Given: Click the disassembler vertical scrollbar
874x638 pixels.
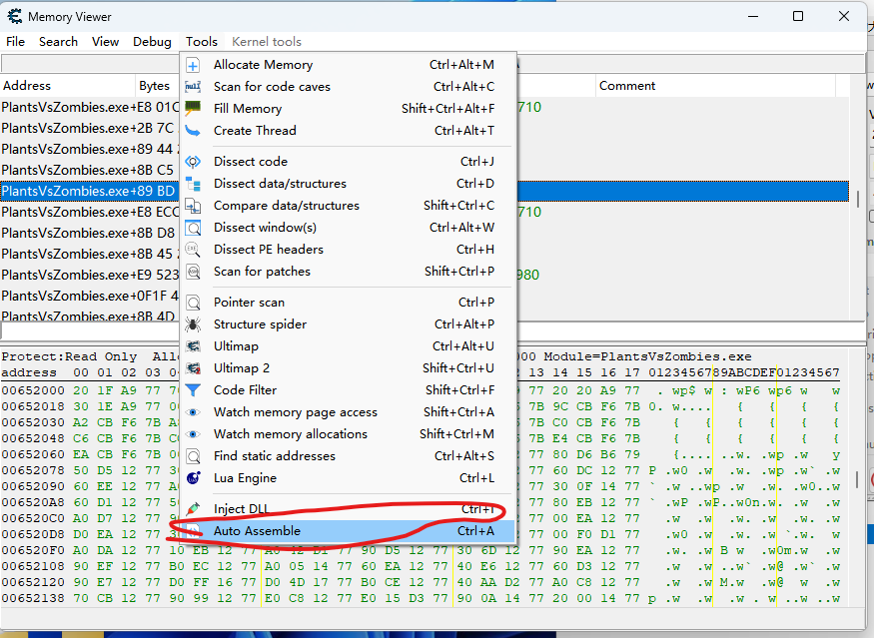Looking at the screenshot, I should point(857,200).
